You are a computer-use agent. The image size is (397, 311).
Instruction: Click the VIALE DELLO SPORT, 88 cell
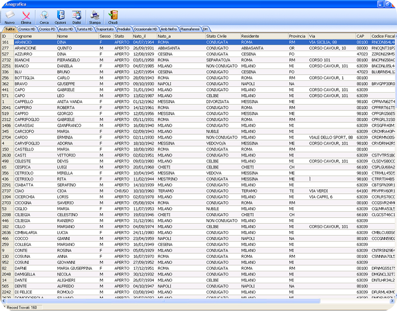pos(331,138)
